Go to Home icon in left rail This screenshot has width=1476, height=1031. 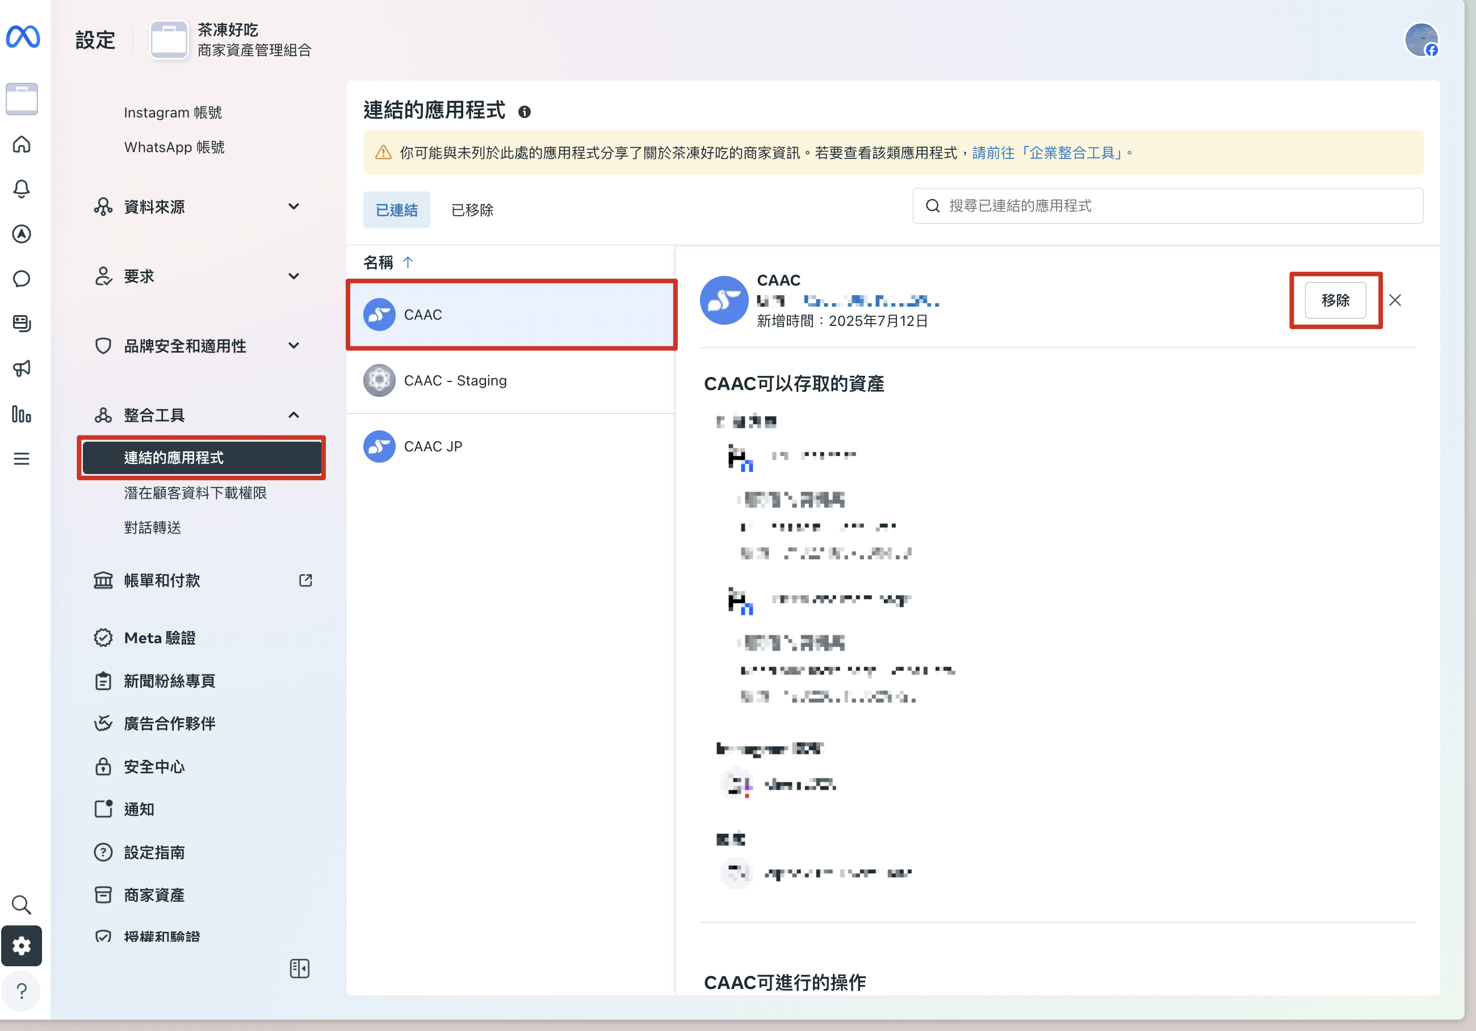click(x=22, y=144)
